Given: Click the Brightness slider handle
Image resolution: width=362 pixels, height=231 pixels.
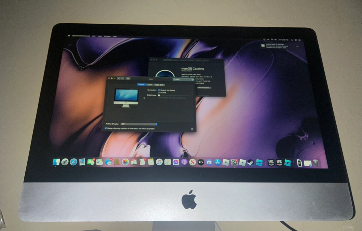Looking at the screenshot, I should click(x=159, y=95).
